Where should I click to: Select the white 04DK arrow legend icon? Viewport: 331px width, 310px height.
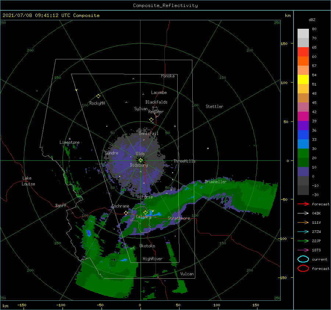coord(303,213)
